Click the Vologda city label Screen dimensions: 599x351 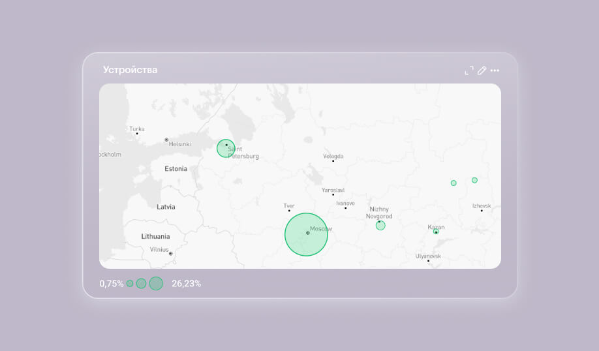pyautogui.click(x=333, y=157)
